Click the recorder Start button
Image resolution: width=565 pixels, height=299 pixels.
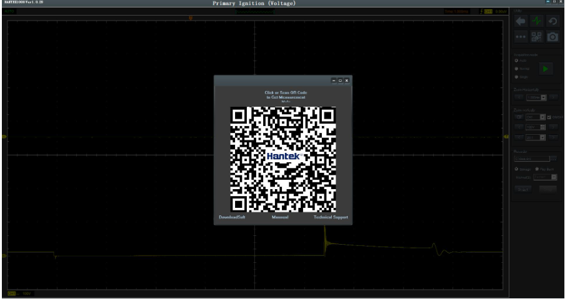(522, 189)
